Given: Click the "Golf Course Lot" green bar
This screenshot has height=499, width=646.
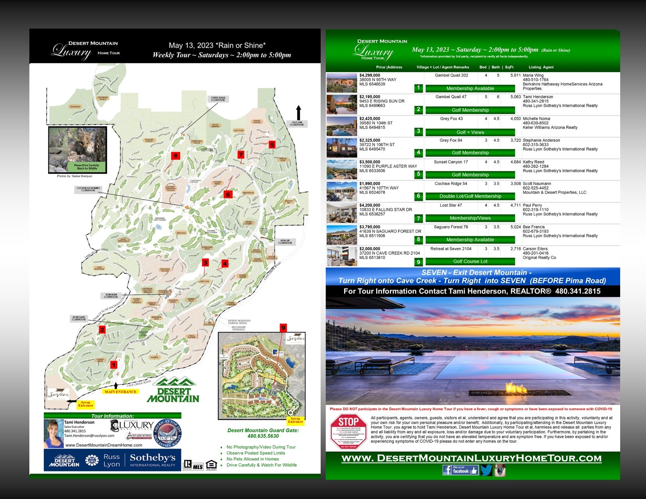Looking at the screenshot, I should pos(470,261).
